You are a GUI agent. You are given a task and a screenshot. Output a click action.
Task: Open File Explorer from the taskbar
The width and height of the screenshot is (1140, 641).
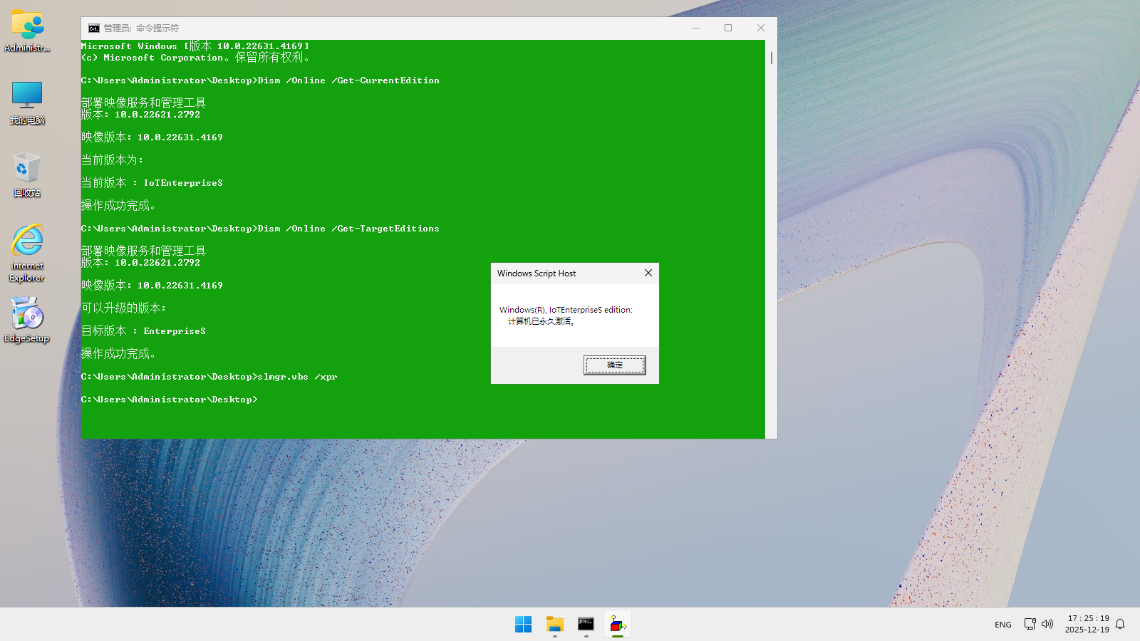(x=554, y=625)
